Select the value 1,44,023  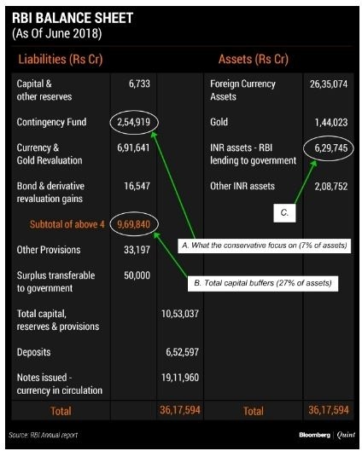point(331,123)
